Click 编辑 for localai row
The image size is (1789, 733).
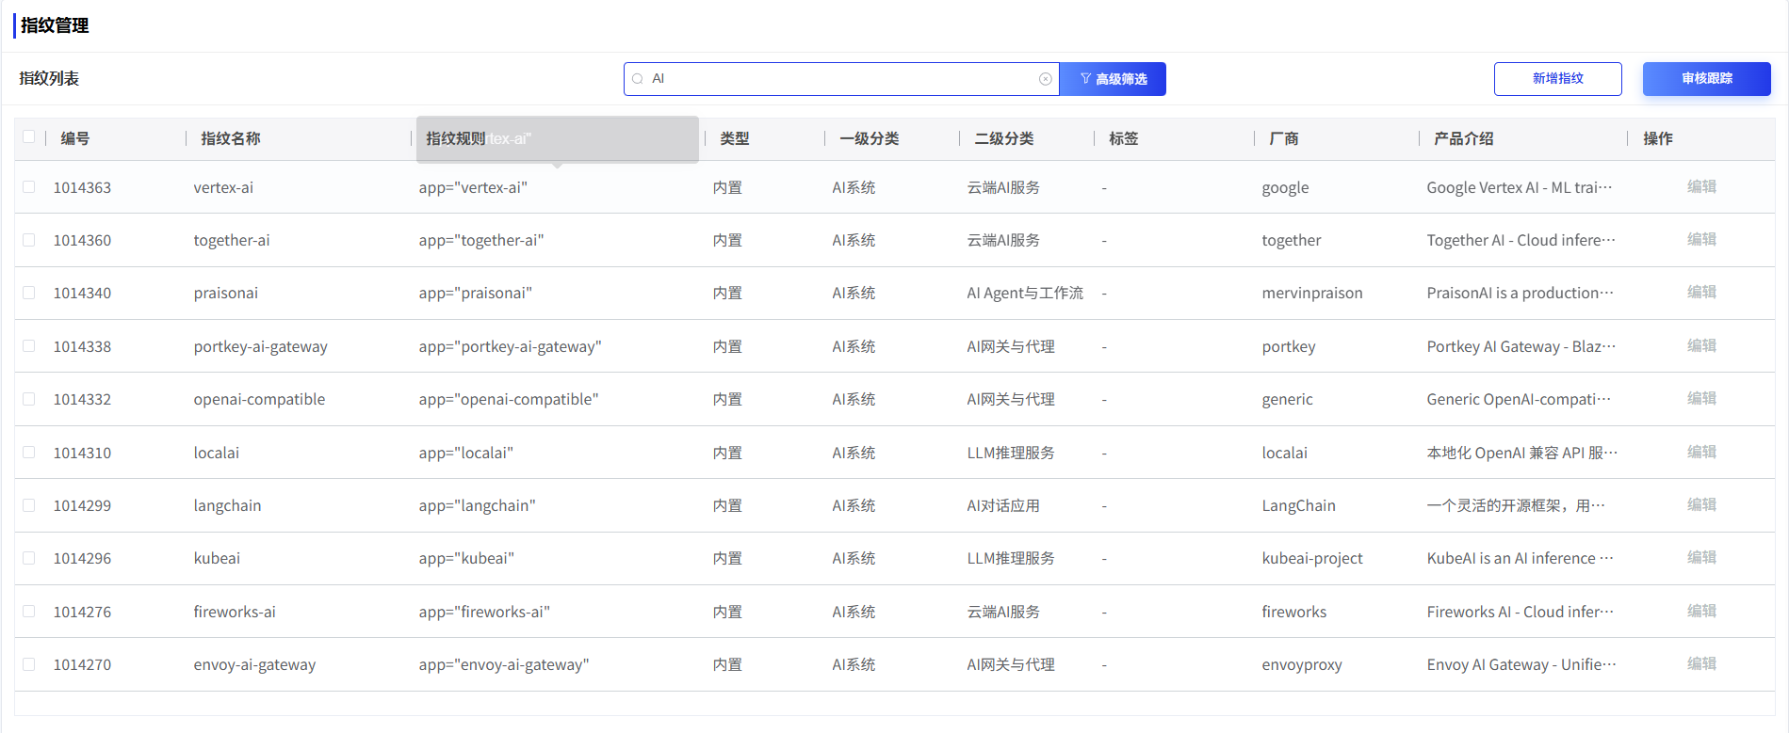[1701, 452]
